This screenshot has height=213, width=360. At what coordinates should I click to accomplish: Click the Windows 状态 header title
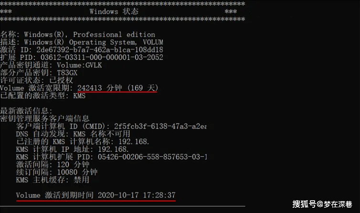click(114, 11)
